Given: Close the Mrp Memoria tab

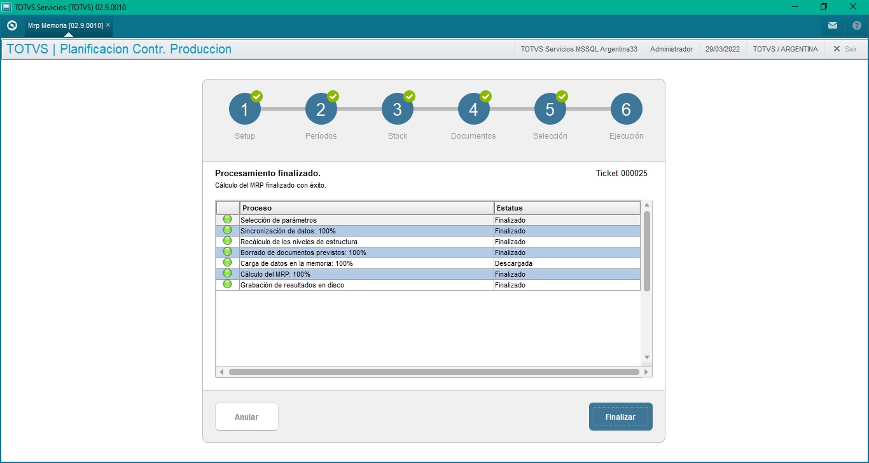Looking at the screenshot, I should click(108, 25).
